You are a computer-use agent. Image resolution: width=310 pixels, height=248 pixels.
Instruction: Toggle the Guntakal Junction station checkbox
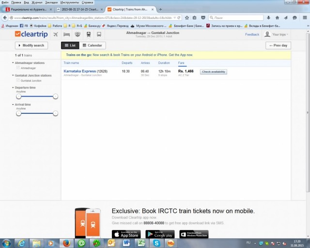[18, 81]
